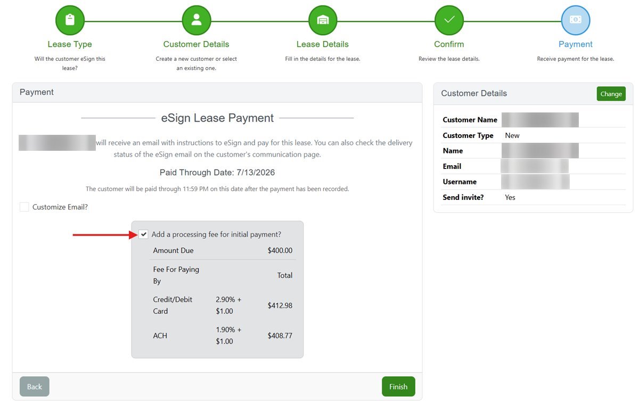
Task: Click 'Fill in the details for the lease.' text
Action: click(323, 59)
